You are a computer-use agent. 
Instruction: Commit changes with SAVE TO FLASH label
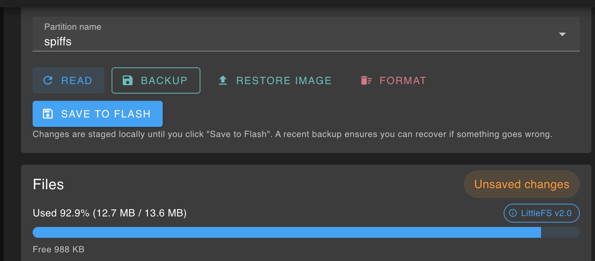click(105, 114)
